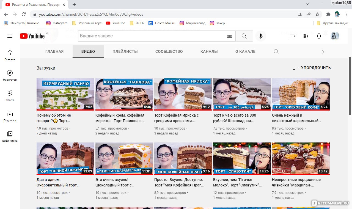The image size is (352, 209).
Task: Click the magnifier search button
Action: (x=244, y=36)
